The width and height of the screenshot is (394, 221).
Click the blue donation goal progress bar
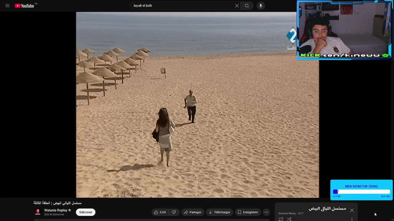pos(361,192)
